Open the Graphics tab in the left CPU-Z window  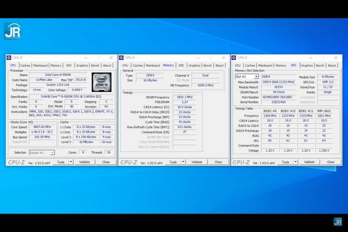pos(82,66)
